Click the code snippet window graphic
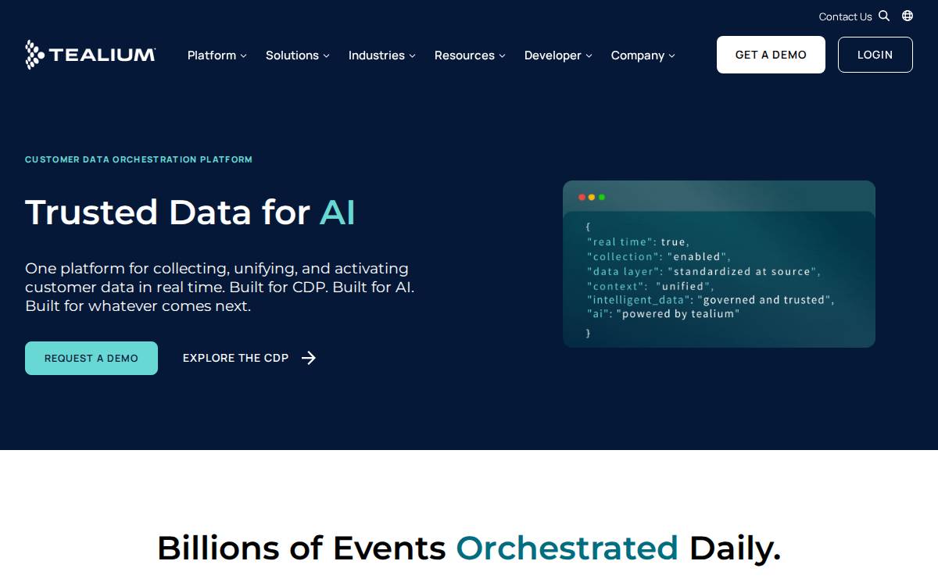Screen dimensions: 938x586 pos(719,264)
